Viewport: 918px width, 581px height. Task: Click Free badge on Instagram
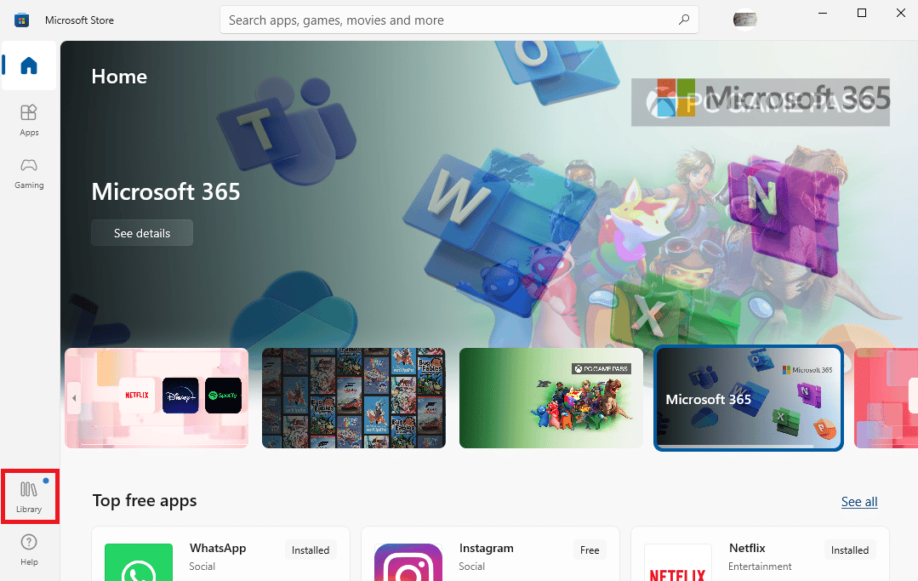[x=590, y=550]
